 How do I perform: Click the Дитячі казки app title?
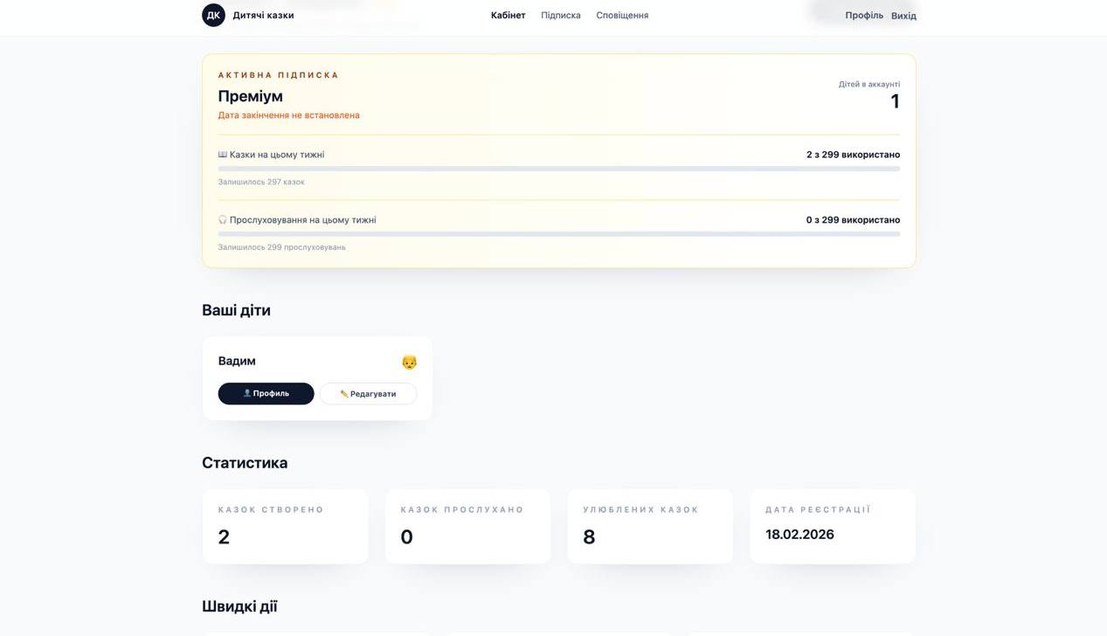pyautogui.click(x=263, y=13)
